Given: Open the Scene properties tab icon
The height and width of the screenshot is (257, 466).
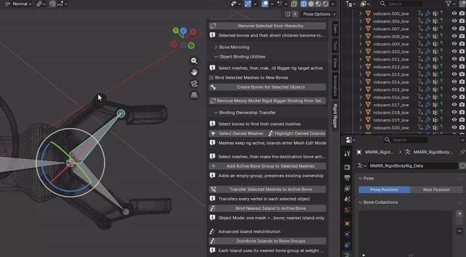Looking at the screenshot, I should pos(347,199).
